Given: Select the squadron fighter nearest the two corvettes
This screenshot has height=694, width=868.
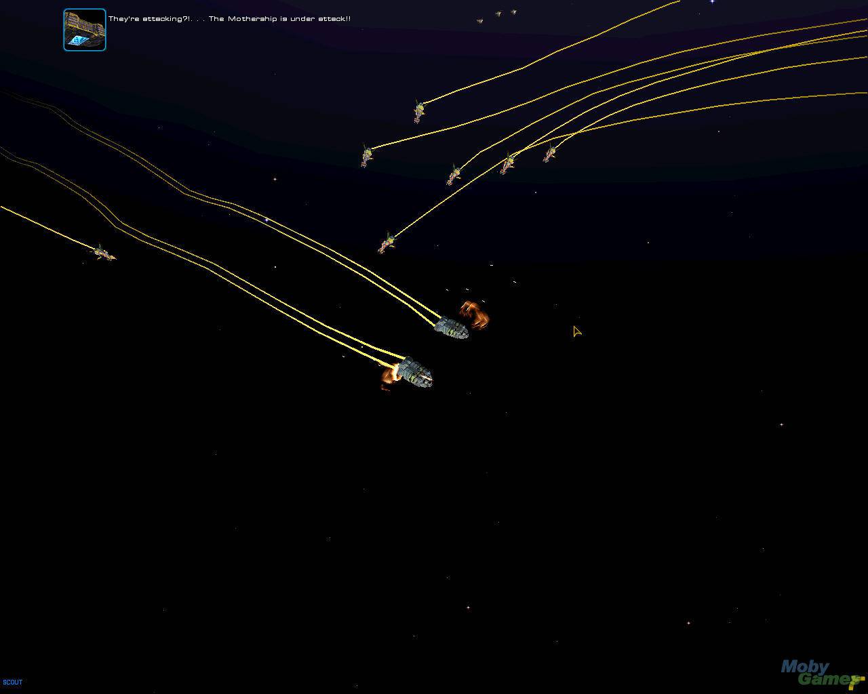Looking at the screenshot, I should pos(387,242).
